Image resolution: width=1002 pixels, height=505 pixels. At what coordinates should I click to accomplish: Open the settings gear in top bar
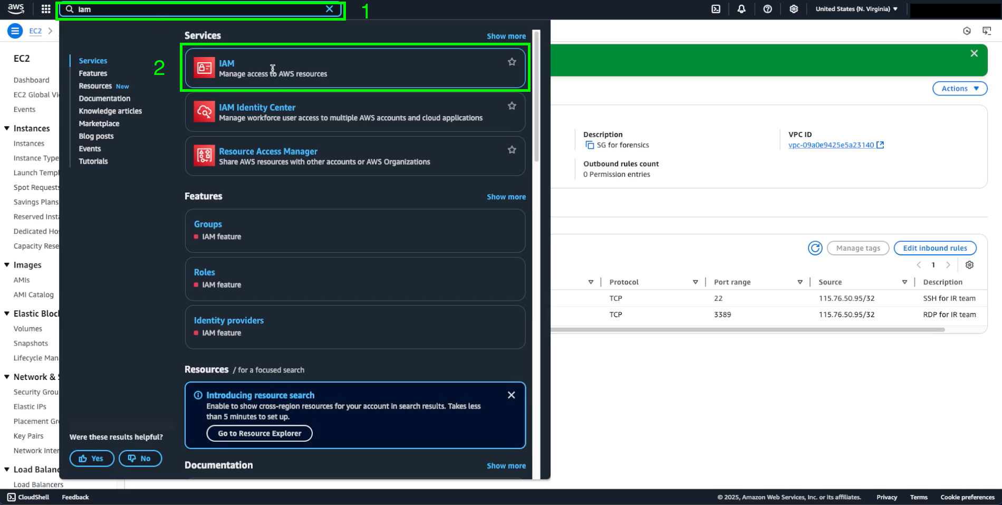794,9
